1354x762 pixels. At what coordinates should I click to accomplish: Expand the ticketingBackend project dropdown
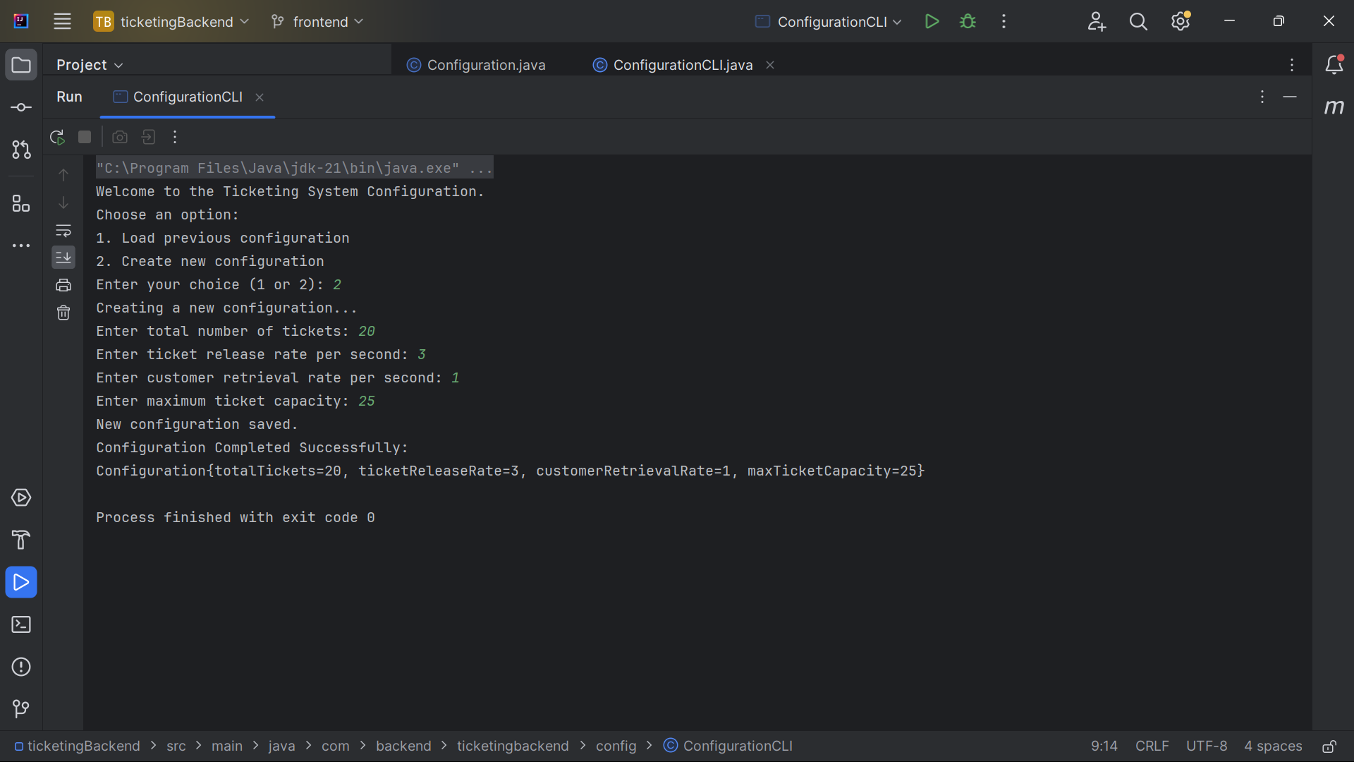tap(171, 21)
